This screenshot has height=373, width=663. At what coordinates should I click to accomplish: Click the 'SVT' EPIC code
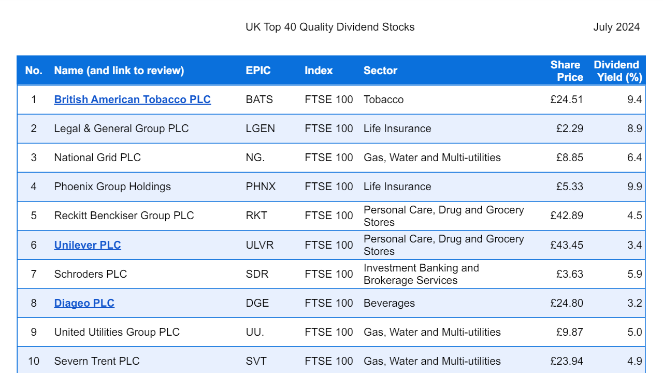click(x=256, y=361)
